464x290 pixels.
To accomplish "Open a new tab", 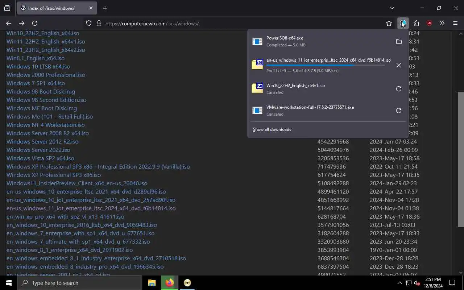I will [x=105, y=8].
